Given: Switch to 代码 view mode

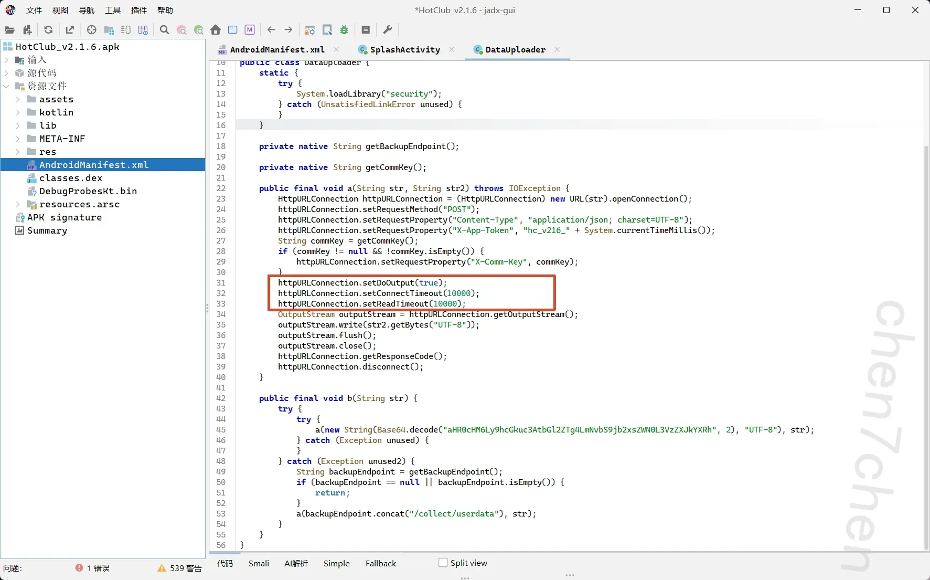Looking at the screenshot, I should click(x=225, y=563).
